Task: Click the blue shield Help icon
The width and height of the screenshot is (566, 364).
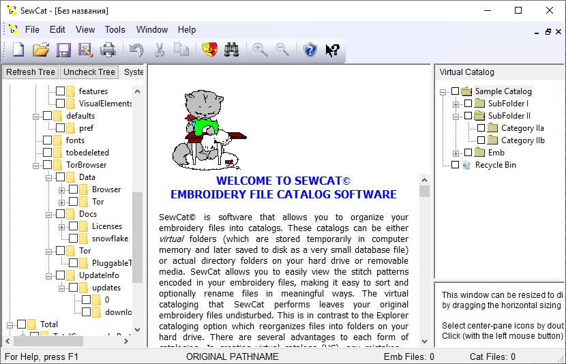Action: (310, 50)
